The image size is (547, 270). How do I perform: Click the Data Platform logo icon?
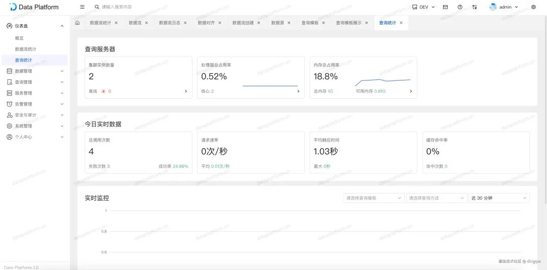coord(13,7)
